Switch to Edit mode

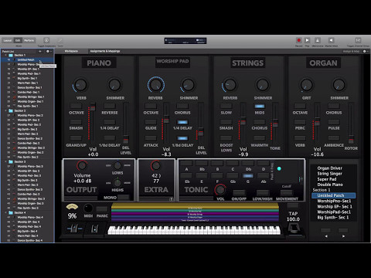pyautogui.click(x=18, y=40)
